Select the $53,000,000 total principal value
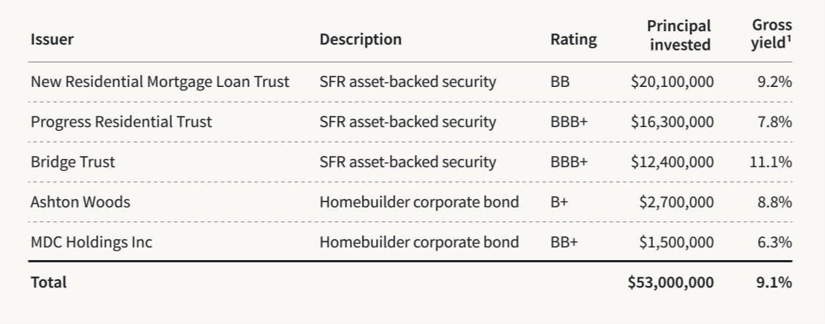825x324 pixels. 671,282
